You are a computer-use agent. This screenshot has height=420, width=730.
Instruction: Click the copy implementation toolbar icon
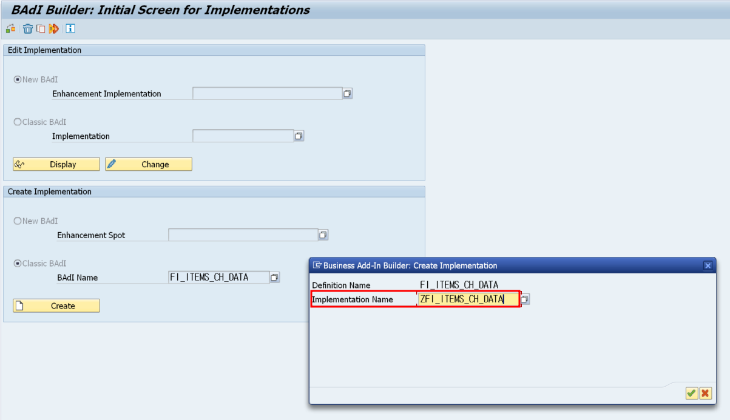pyautogui.click(x=41, y=28)
